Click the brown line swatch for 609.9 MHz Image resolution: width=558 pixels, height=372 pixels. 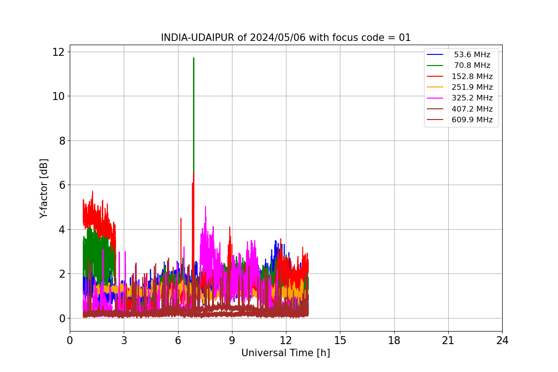coord(435,120)
